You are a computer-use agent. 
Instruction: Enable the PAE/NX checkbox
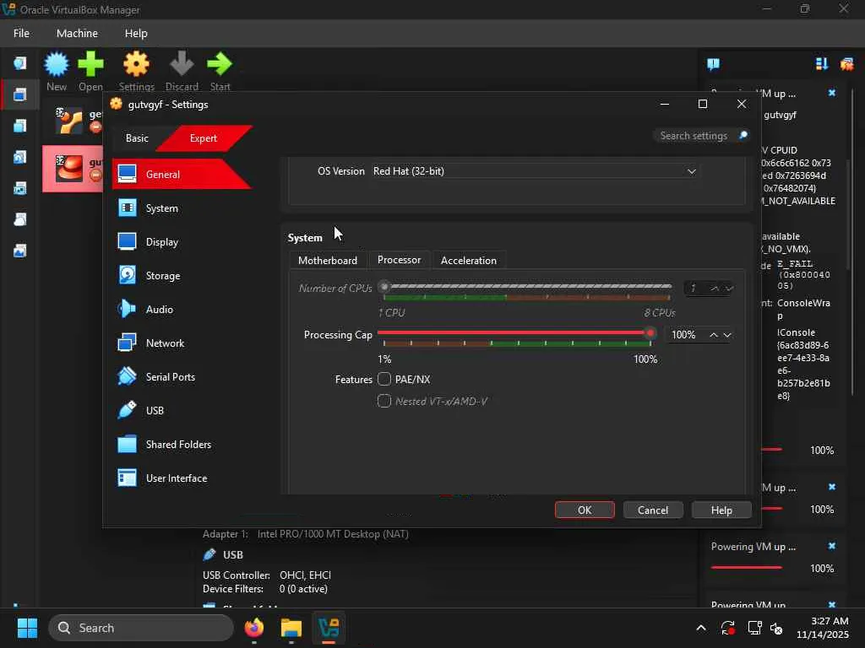(384, 379)
